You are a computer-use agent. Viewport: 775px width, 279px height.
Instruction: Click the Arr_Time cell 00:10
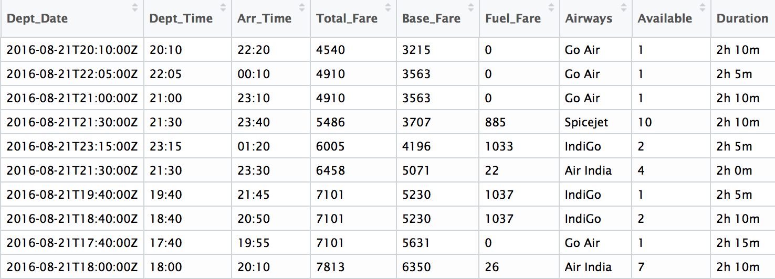pos(254,74)
